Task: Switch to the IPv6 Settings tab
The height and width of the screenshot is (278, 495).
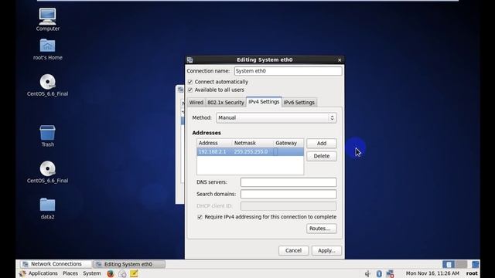Action: coord(299,103)
